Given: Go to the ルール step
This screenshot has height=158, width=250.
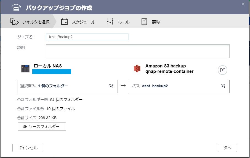Looking at the screenshot, I should pos(118,21).
